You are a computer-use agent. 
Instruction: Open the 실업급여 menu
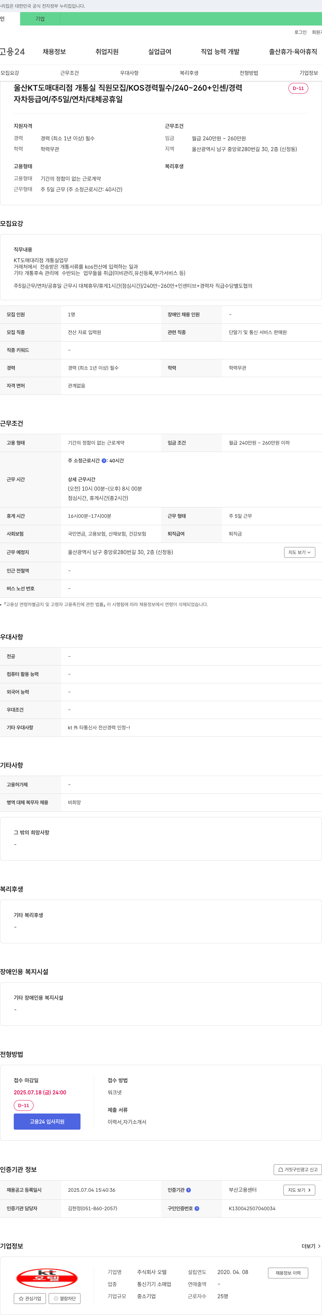pos(159,52)
